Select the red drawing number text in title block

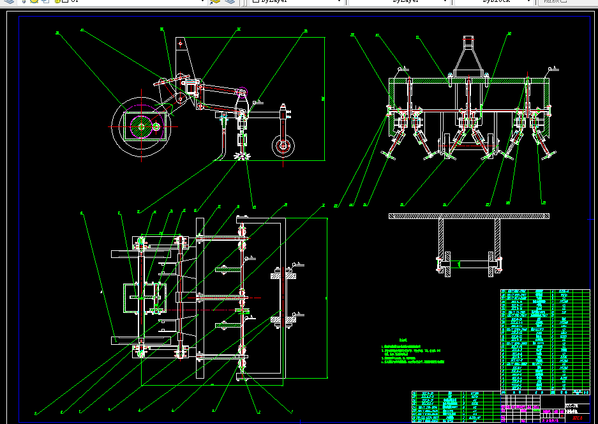coord(578,418)
